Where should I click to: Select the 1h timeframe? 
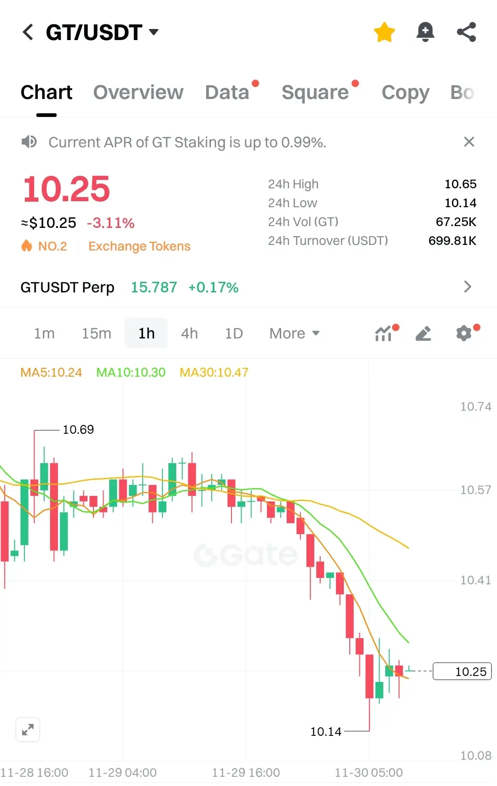pos(146,333)
